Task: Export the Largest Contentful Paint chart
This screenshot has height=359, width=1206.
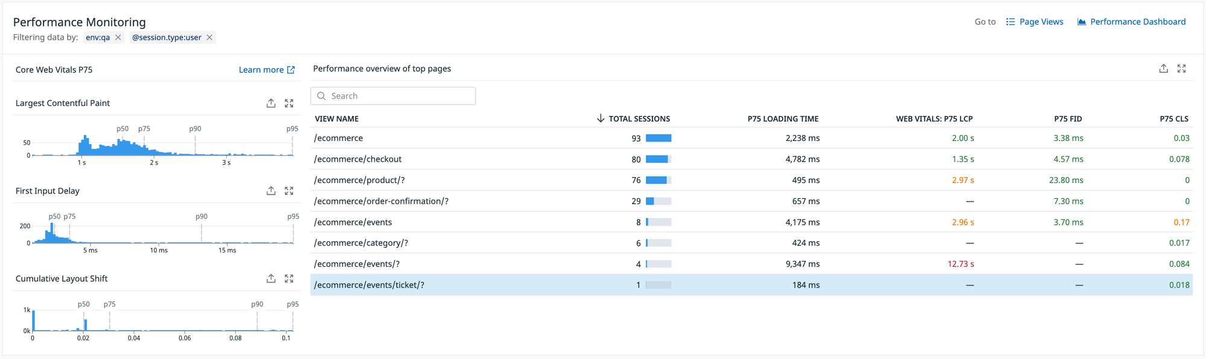Action: pos(271,104)
